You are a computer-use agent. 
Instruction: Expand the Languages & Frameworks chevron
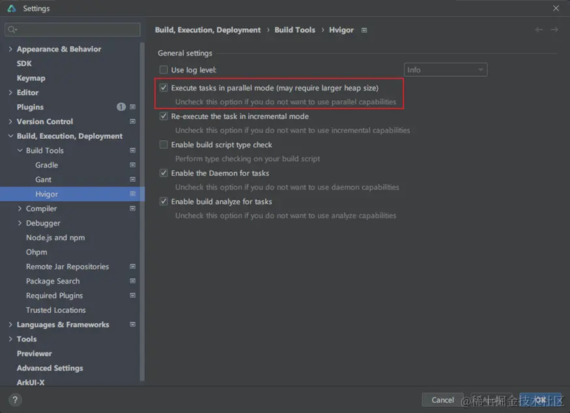pos(10,324)
